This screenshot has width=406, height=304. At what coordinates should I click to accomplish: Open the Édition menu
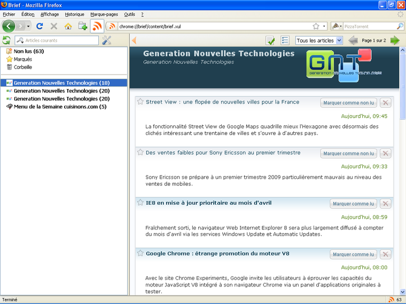tap(28, 14)
